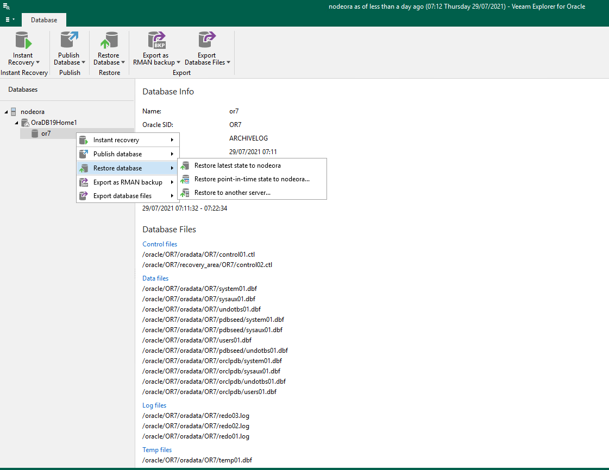Click the Control files link
Viewport: 609px width, 470px height.
coord(159,244)
